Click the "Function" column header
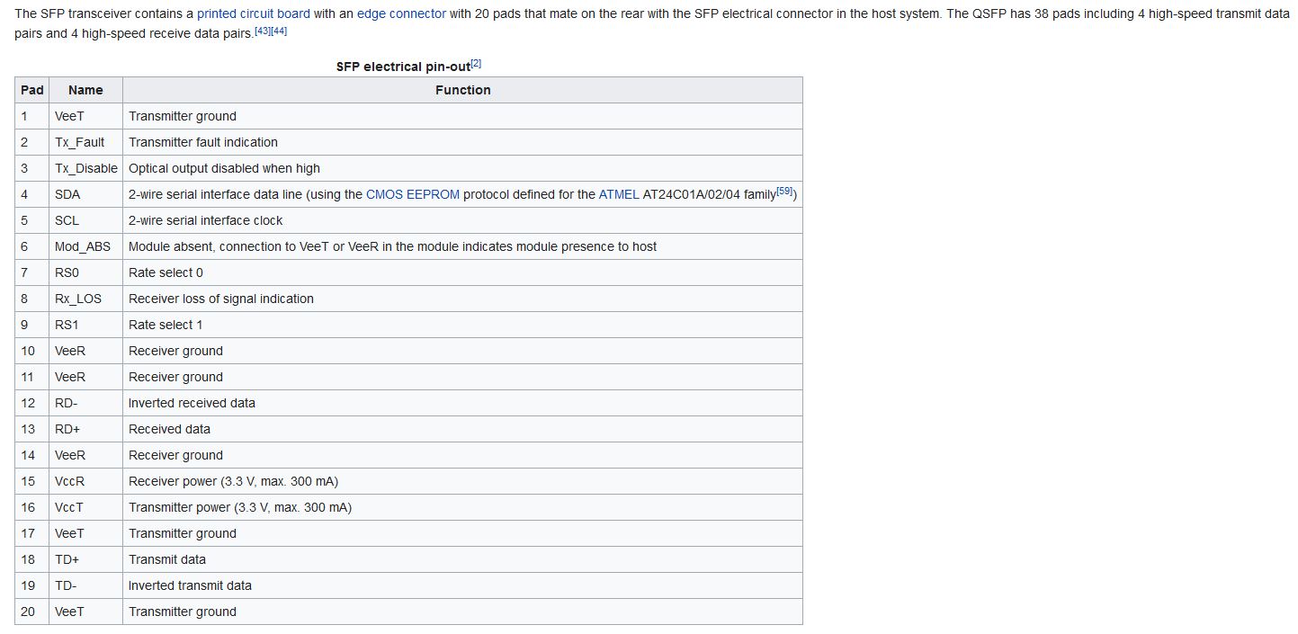Image resolution: width=1298 pixels, height=634 pixels. pyautogui.click(x=462, y=90)
